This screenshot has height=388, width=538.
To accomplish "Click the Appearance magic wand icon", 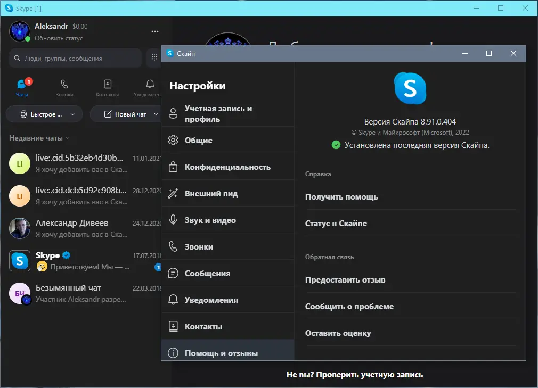I will click(173, 193).
